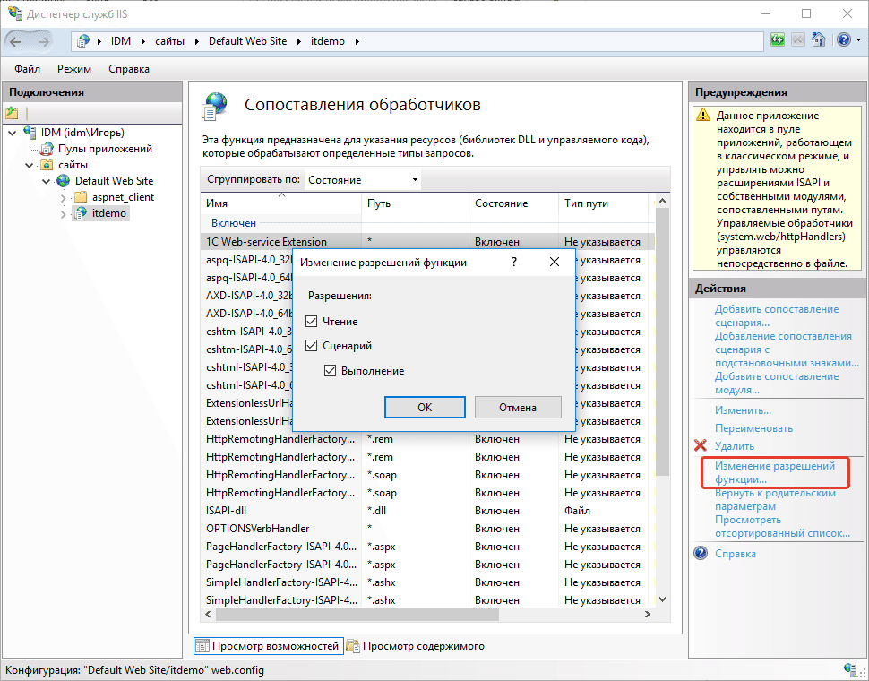Click the vertical scrollbar of handlers list
Screen dimensions: 869x681
[x=663, y=403]
